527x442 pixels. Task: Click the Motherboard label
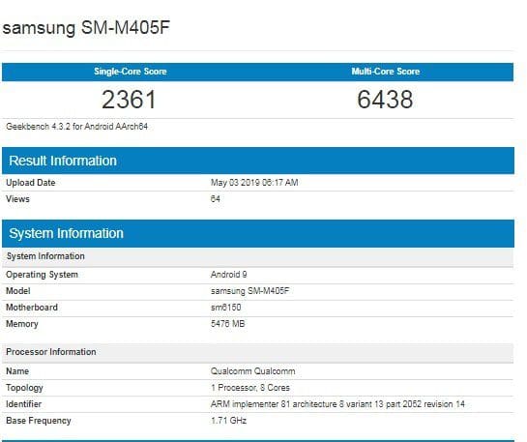[32, 308]
